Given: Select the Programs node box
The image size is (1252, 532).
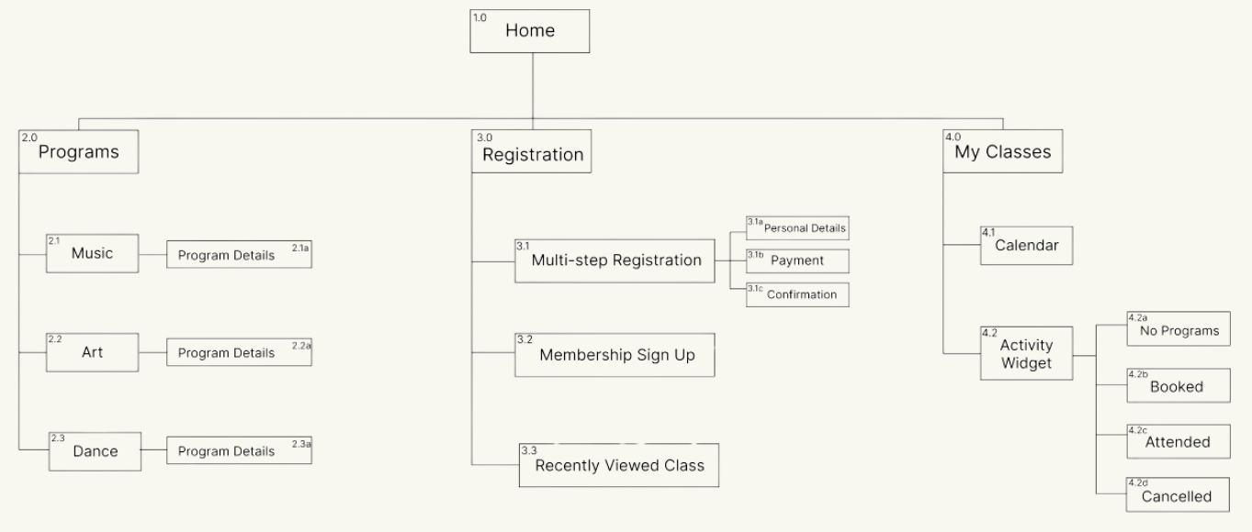Looking at the screenshot, I should point(78,152).
